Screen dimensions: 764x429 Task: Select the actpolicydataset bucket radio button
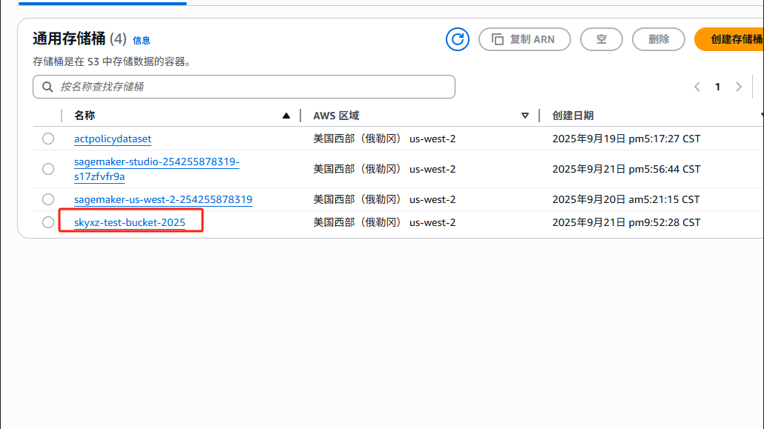(x=48, y=139)
